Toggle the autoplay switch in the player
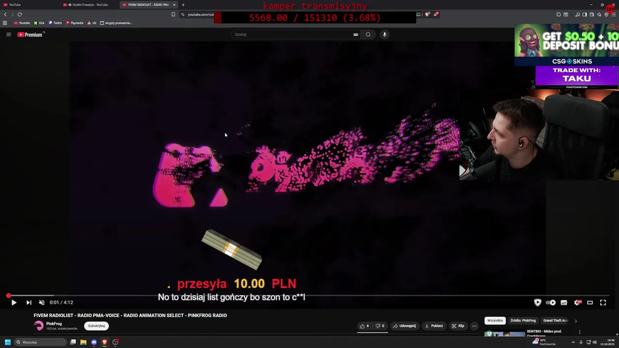Image resolution: width=619 pixels, height=348 pixels. (x=550, y=303)
